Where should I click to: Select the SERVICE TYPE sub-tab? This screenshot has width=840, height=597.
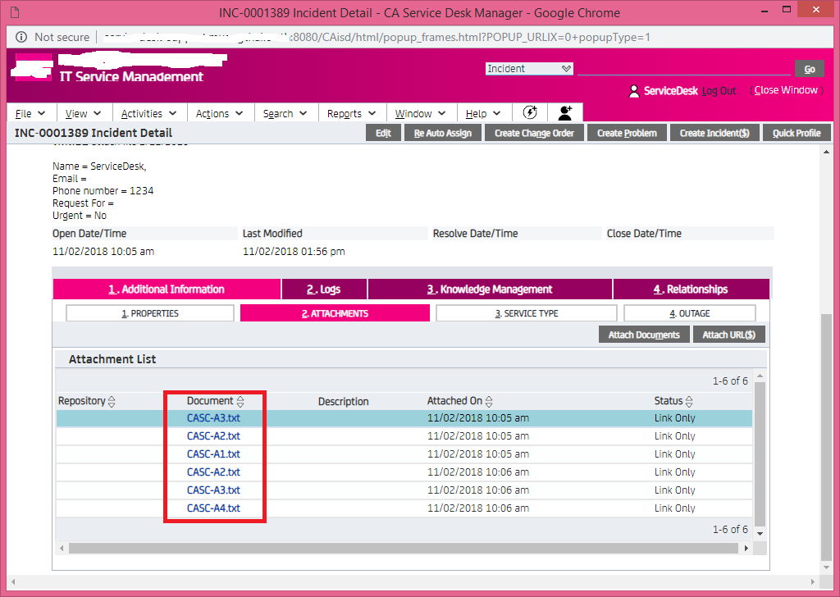pyautogui.click(x=527, y=313)
